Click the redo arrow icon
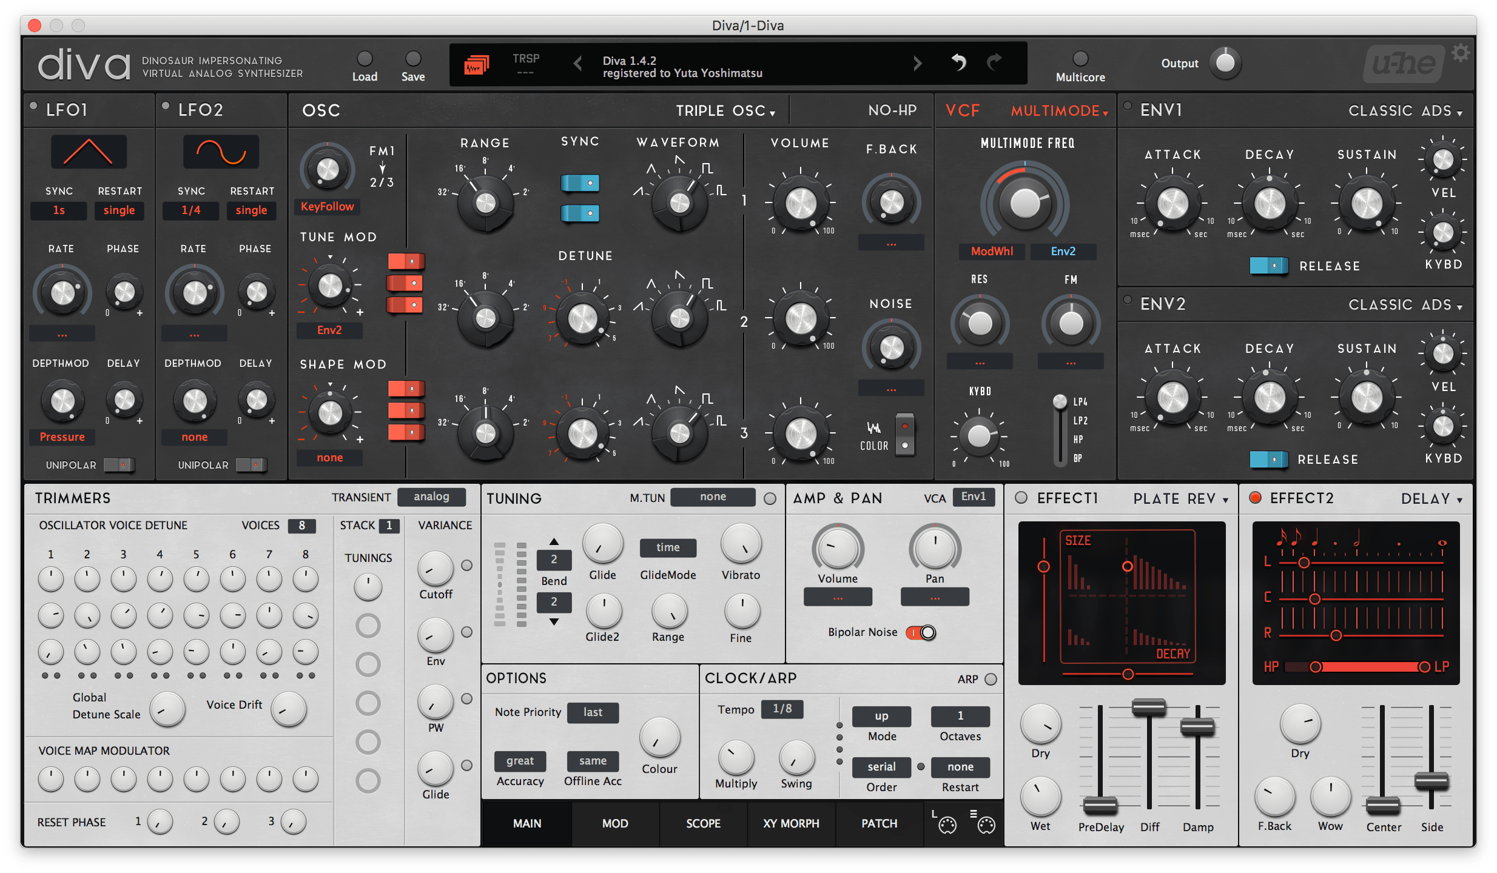Viewport: 1497px width, 873px height. [x=995, y=62]
